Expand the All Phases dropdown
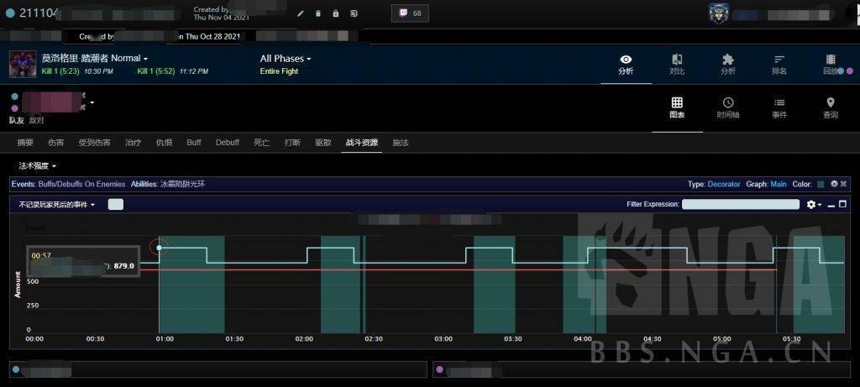This screenshot has width=860, height=387. pos(286,59)
